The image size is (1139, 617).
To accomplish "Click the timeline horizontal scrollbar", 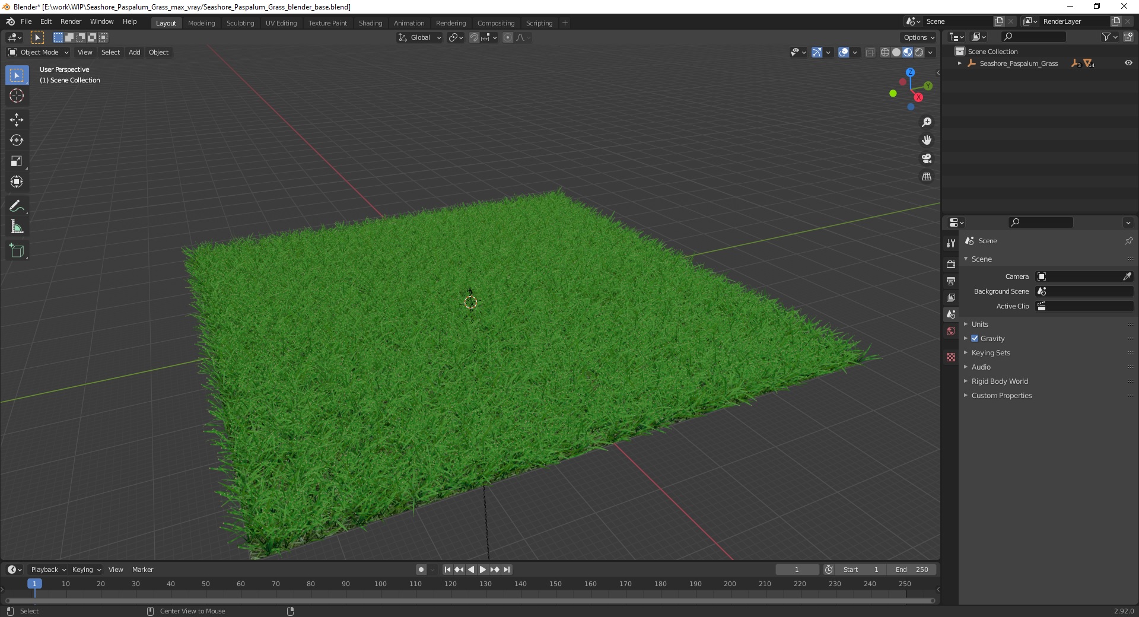I will pyautogui.click(x=470, y=600).
